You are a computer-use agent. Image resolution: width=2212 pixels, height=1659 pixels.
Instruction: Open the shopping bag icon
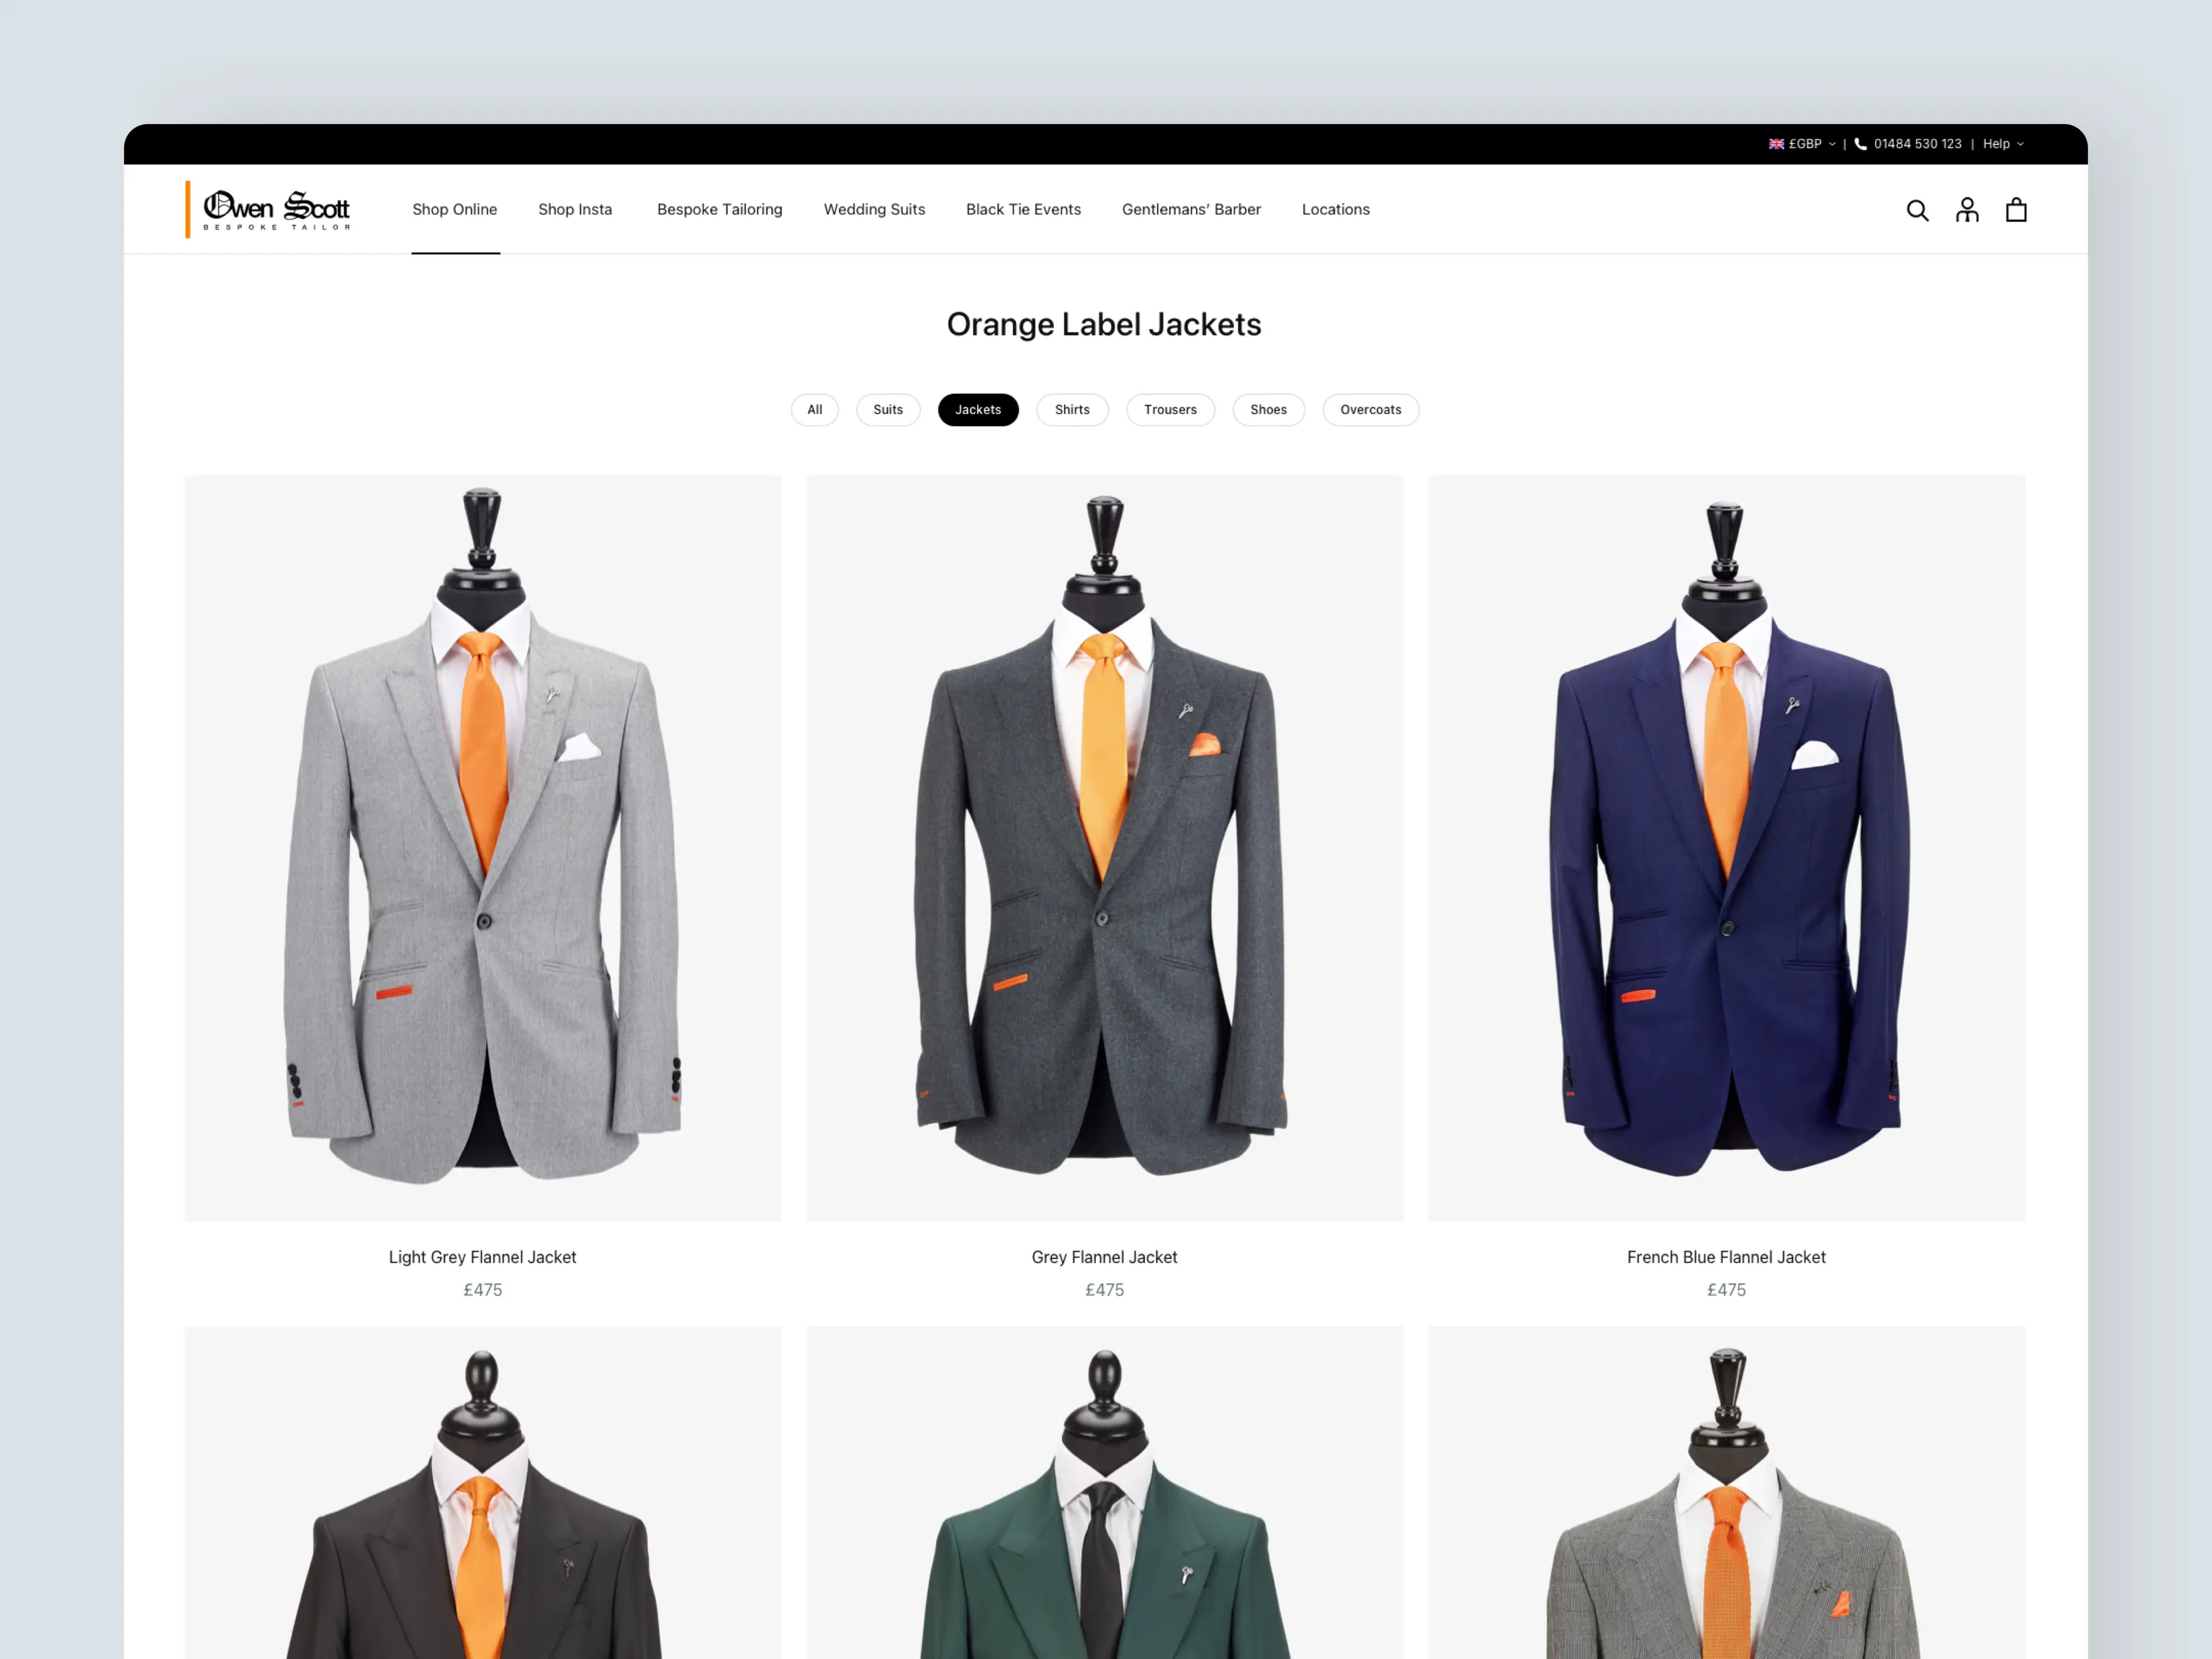pyautogui.click(x=2016, y=210)
